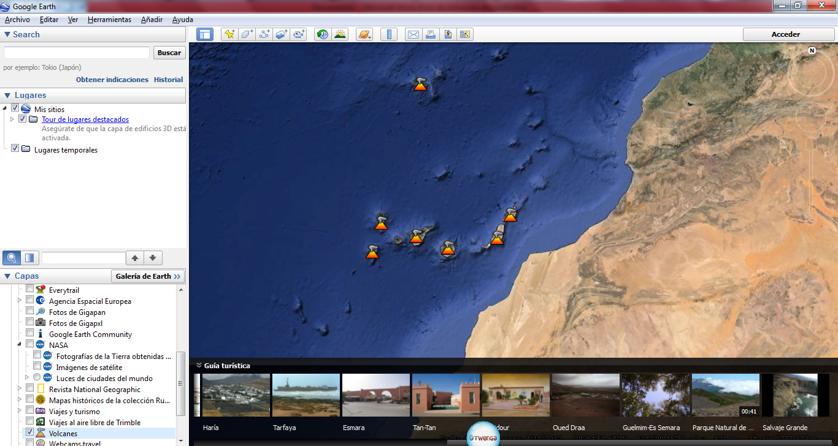Hide the sidebar with the panel icon
The image size is (838, 446).
click(x=205, y=34)
